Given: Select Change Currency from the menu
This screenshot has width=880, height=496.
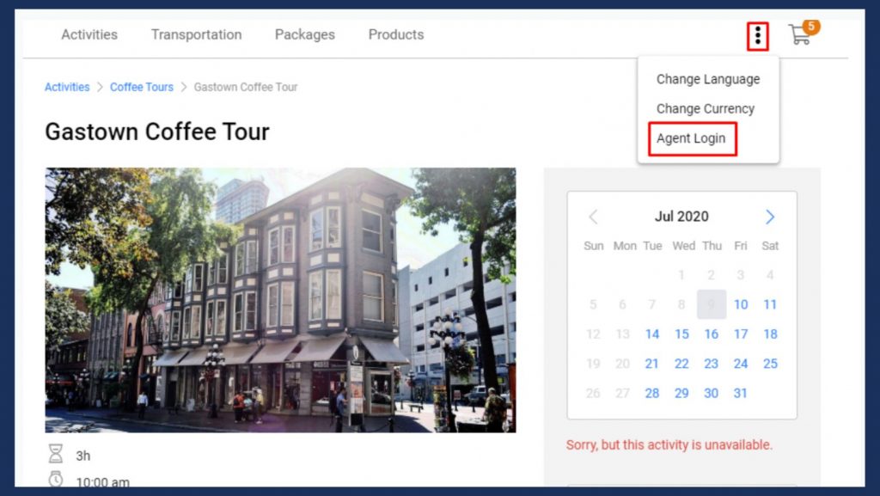Looking at the screenshot, I should pos(705,109).
